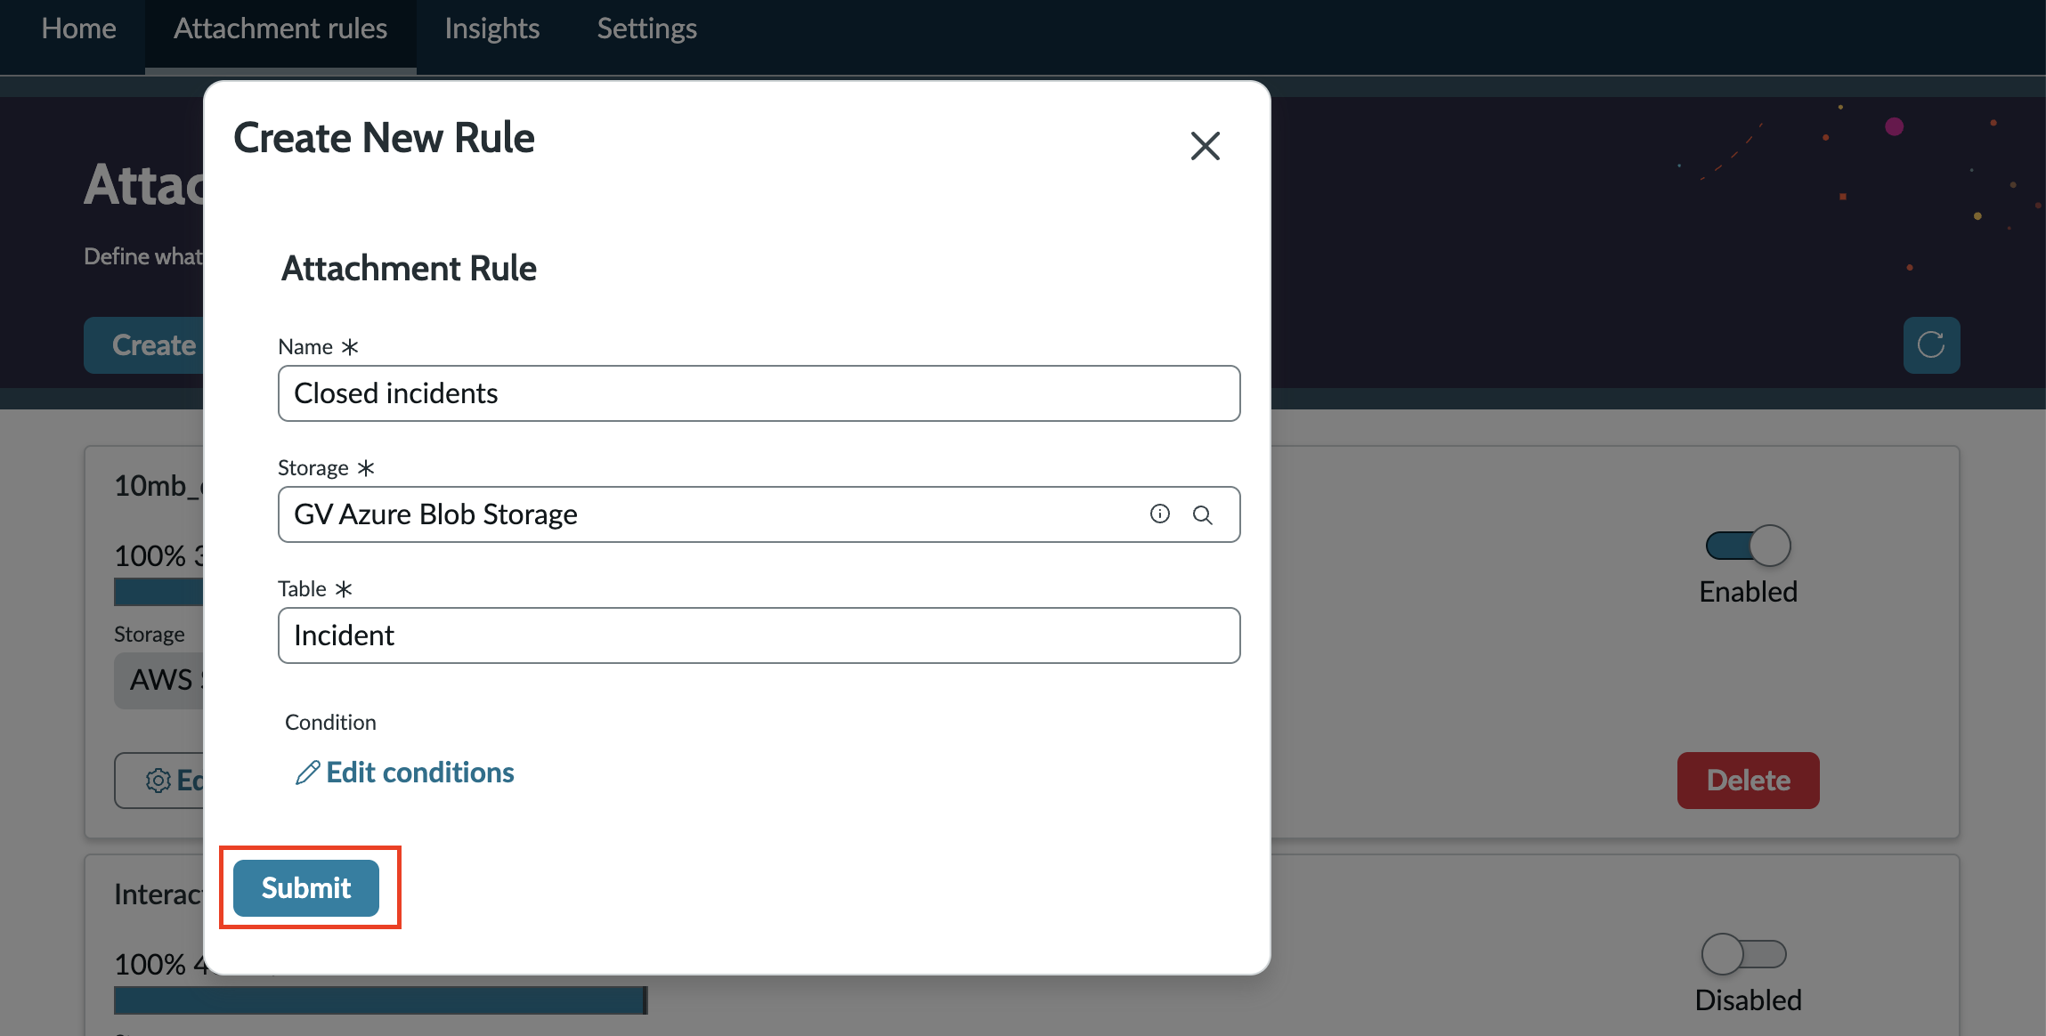The image size is (2046, 1036).
Task: Open the Edit conditions link
Action: coord(405,773)
